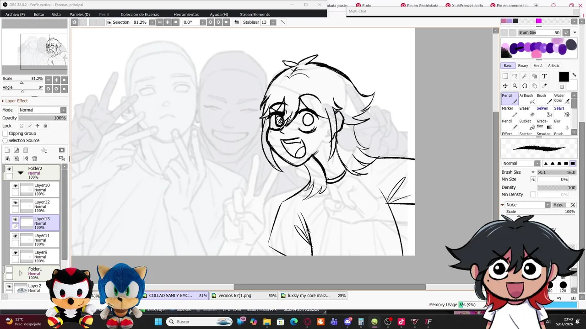Image resolution: width=586 pixels, height=329 pixels.
Task: Select the Lasso selection tool
Action: pyautogui.click(x=515, y=76)
